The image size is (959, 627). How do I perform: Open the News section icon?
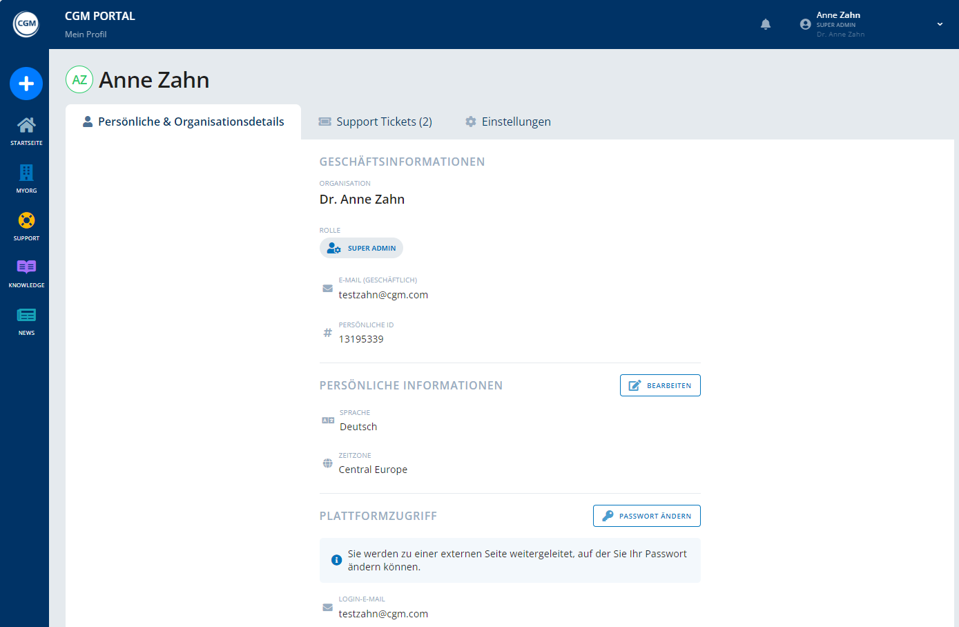coord(26,316)
